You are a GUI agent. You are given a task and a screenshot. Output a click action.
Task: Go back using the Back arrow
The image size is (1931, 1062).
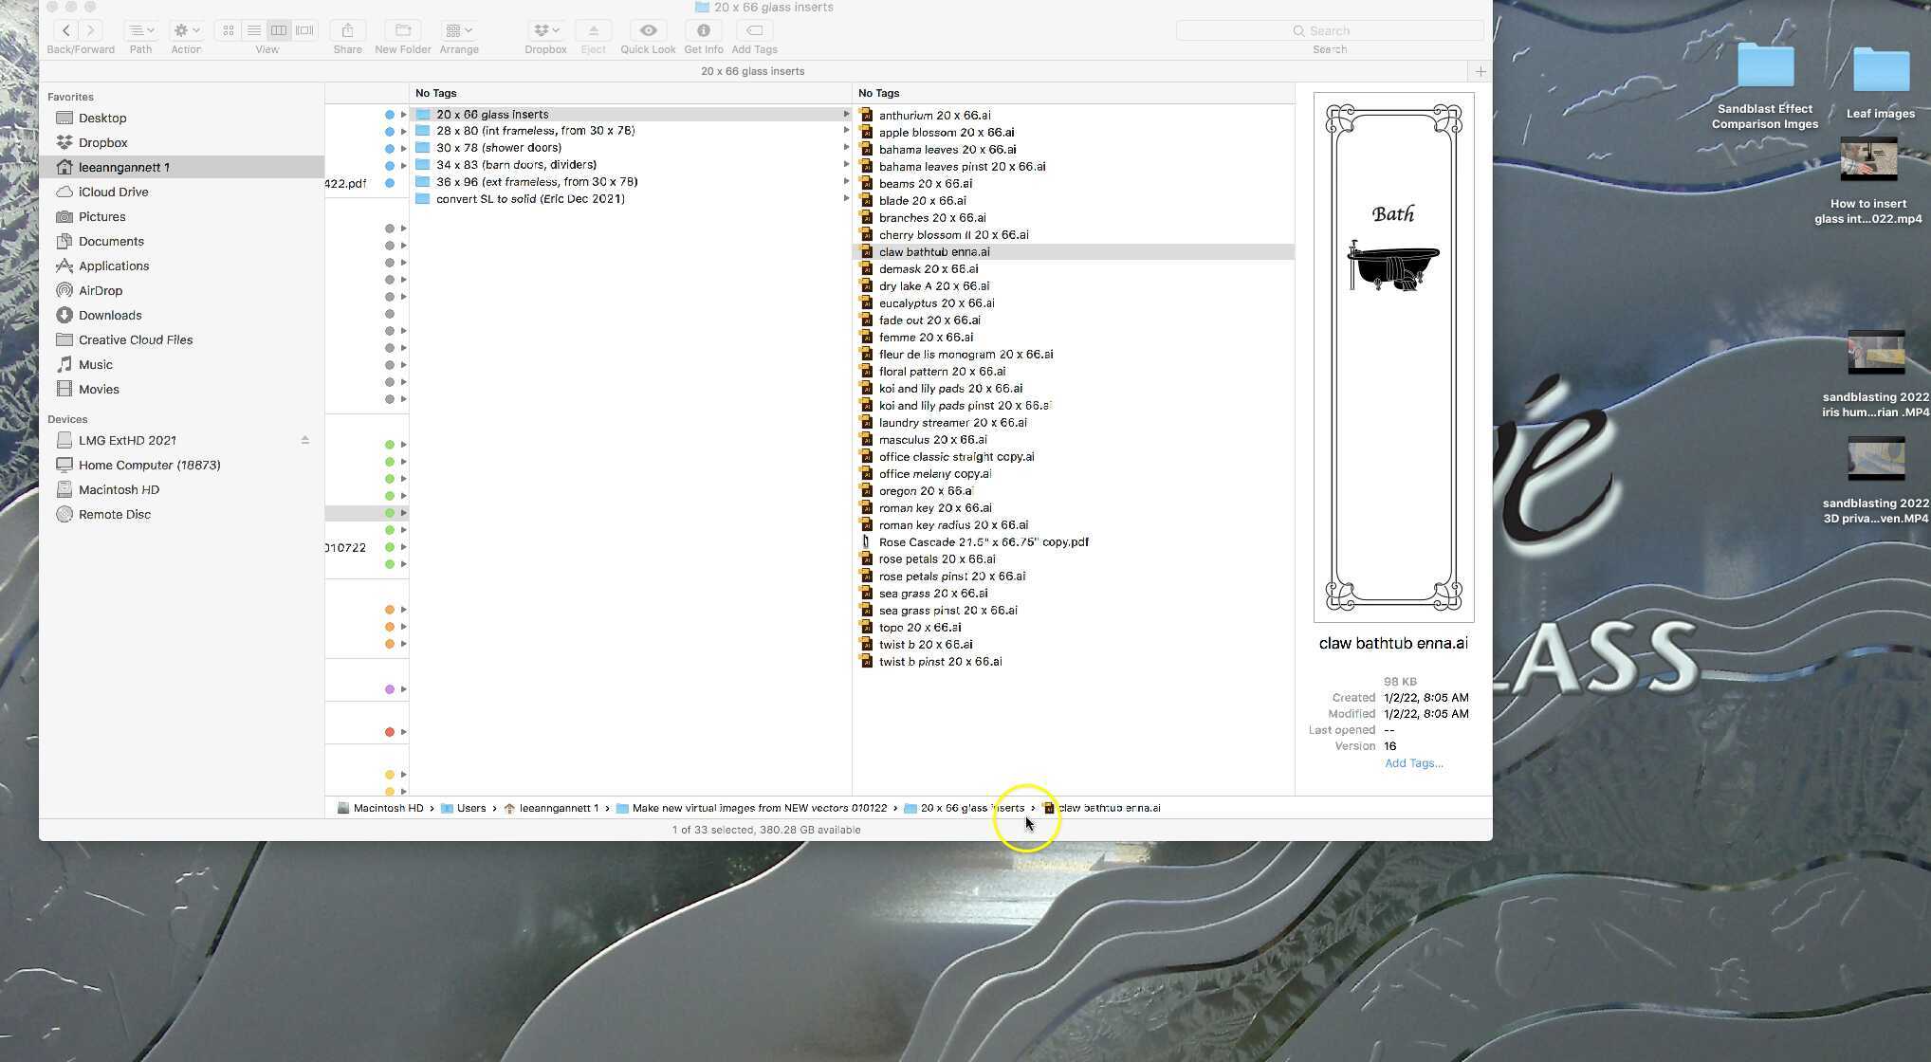click(66, 30)
